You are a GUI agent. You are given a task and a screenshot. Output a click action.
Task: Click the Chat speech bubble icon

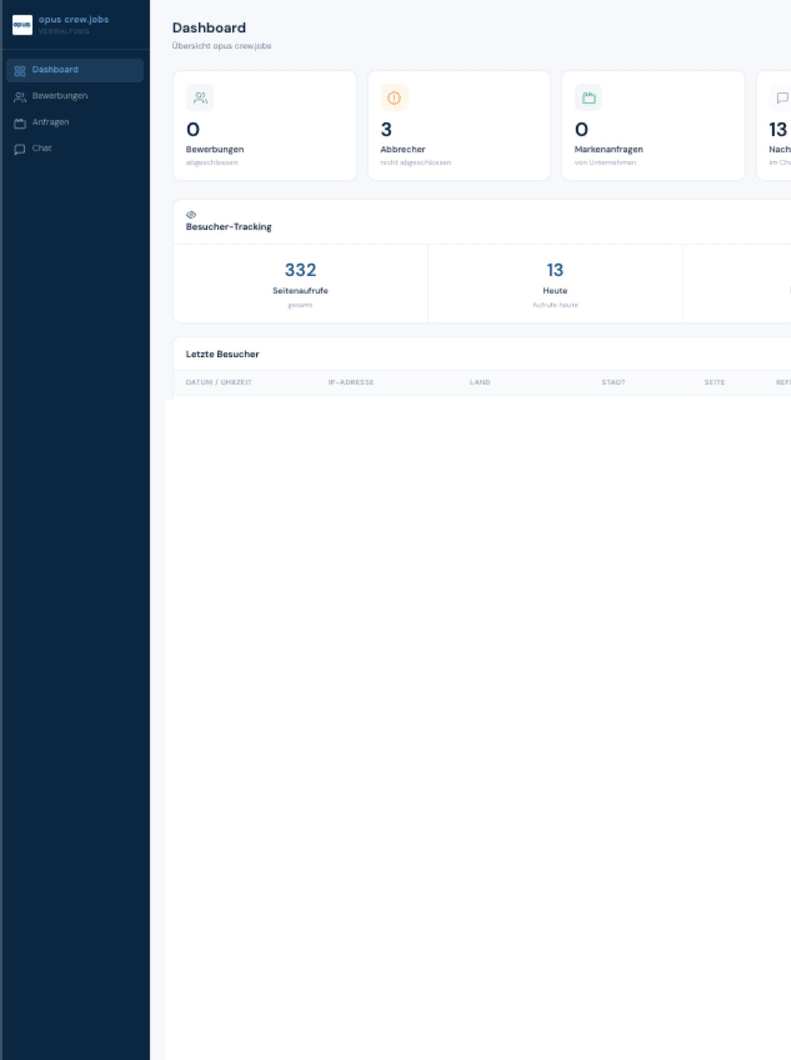[19, 148]
